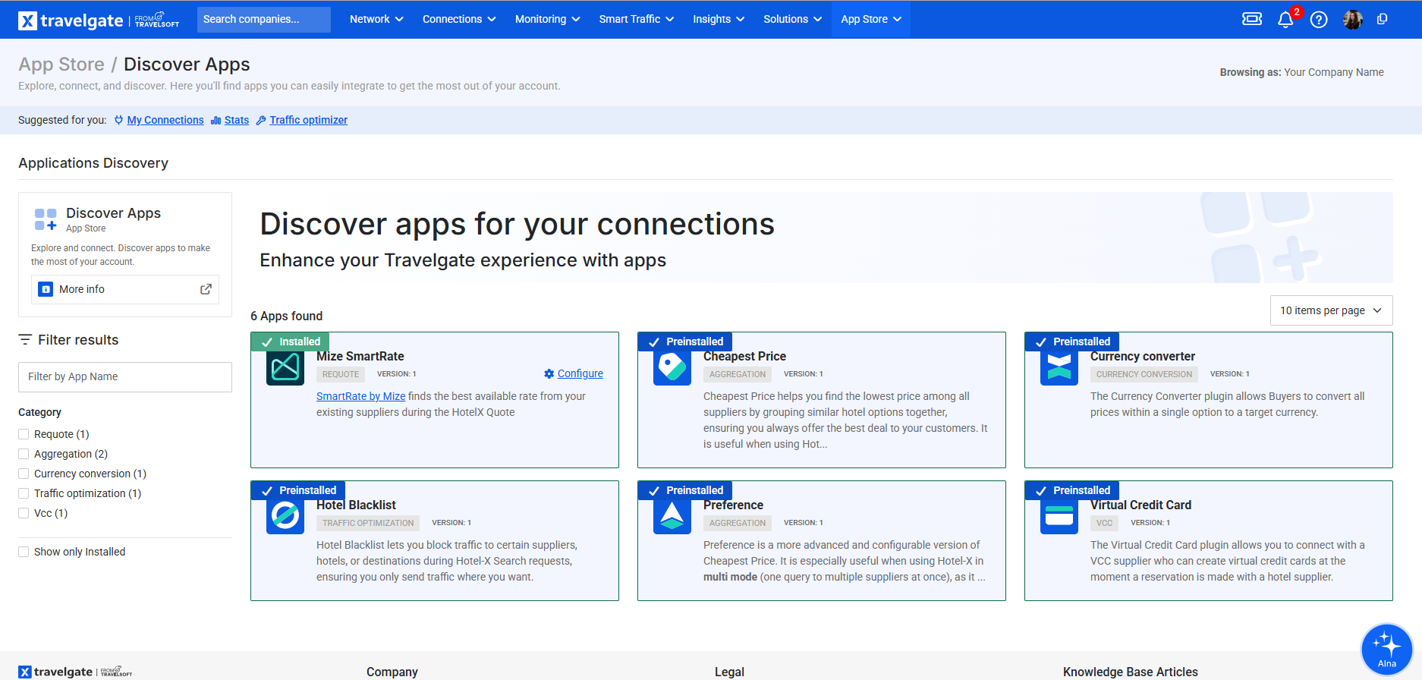Screen dimensions: 1422x680
Task: Open the Alna assistant button
Action: click(1387, 650)
